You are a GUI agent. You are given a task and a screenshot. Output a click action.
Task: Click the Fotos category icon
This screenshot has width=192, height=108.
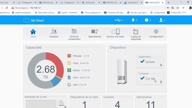(69, 63)
